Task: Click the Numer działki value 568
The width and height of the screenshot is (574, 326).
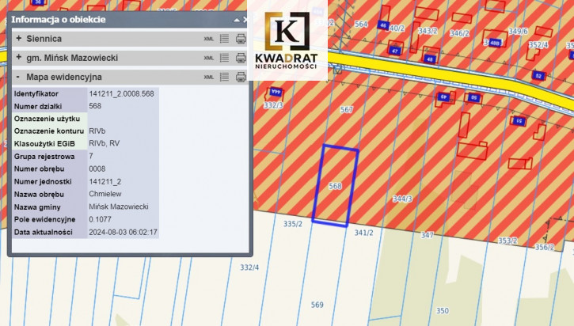Action: 95,106
